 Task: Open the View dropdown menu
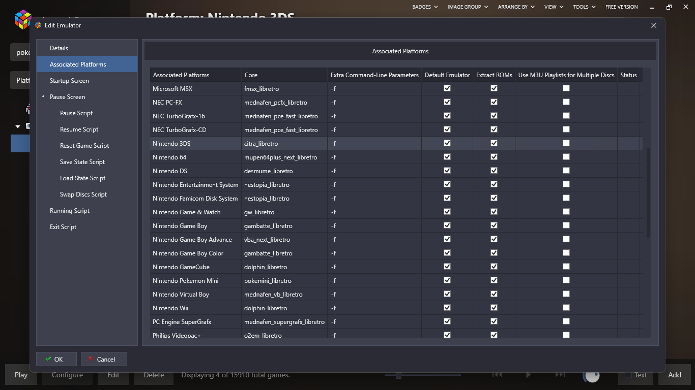[554, 7]
